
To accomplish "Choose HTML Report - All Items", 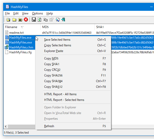I will [x=73, y=94].
